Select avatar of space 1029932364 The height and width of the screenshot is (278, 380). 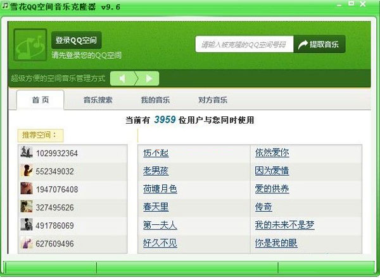click(27, 152)
